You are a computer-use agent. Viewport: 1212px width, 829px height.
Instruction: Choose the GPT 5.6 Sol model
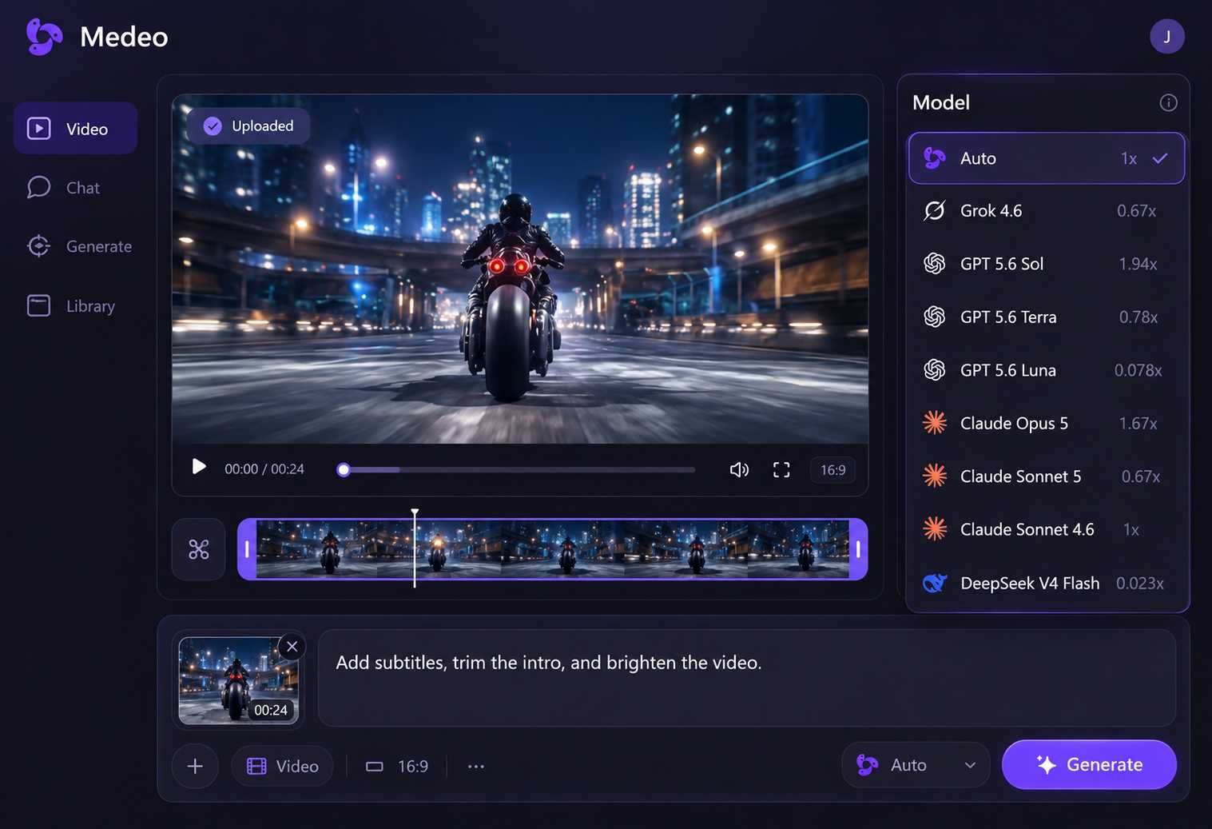click(x=1046, y=264)
